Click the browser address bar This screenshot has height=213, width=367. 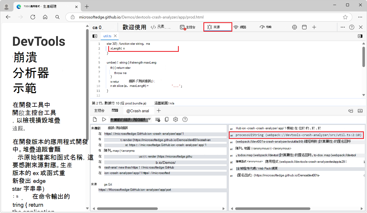pyautogui.click(x=183, y=17)
